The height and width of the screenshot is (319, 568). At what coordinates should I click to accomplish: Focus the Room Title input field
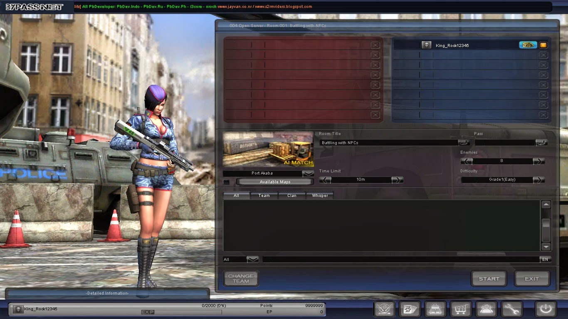click(x=389, y=142)
